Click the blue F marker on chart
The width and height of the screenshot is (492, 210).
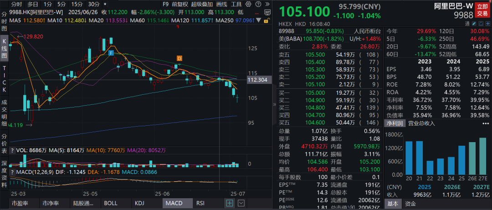click(x=111, y=53)
